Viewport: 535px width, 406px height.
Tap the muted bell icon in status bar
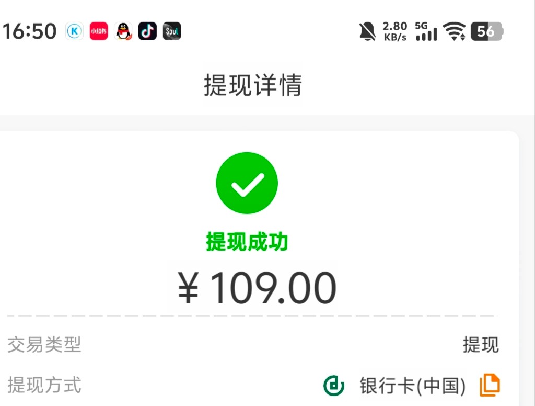(x=367, y=31)
